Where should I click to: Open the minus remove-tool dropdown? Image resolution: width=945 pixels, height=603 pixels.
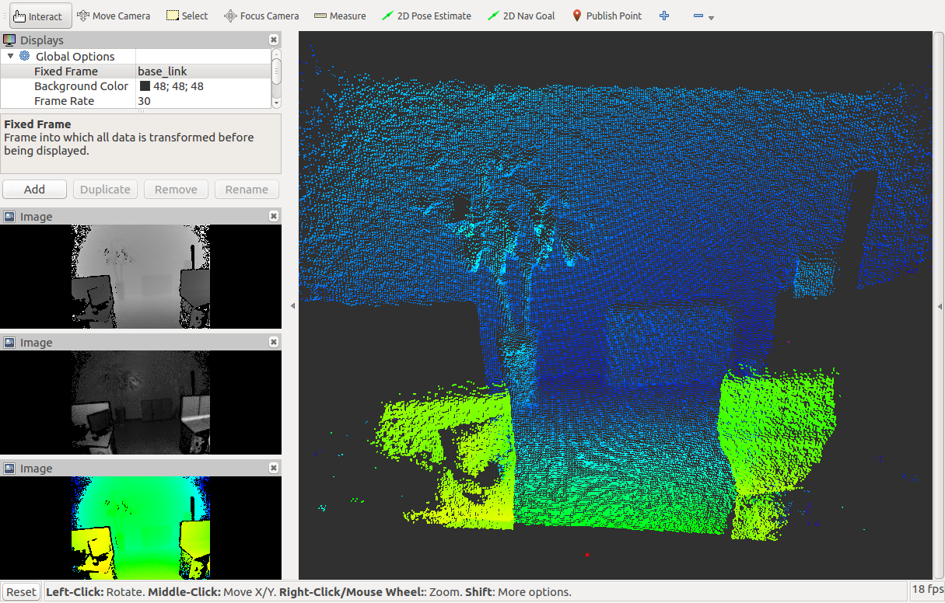click(x=703, y=16)
